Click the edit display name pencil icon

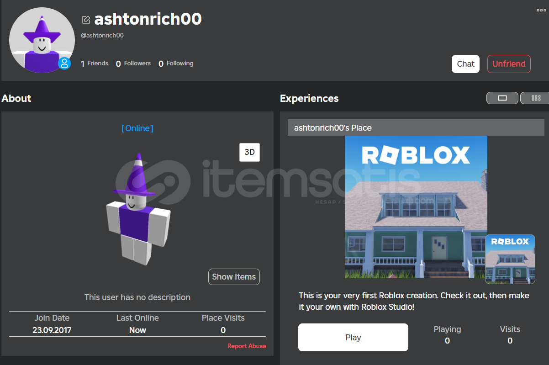click(86, 20)
